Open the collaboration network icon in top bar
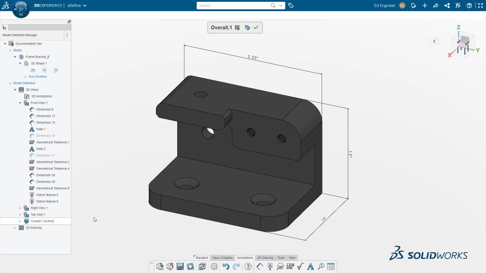Image resolution: width=486 pixels, height=273 pixels. coord(447,6)
